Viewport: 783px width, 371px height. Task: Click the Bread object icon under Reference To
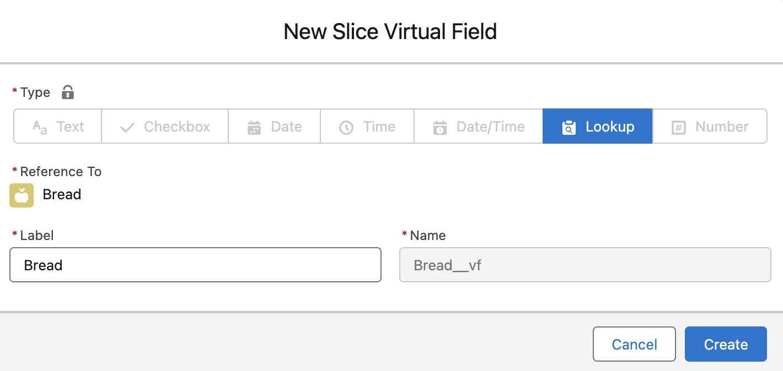click(x=22, y=195)
